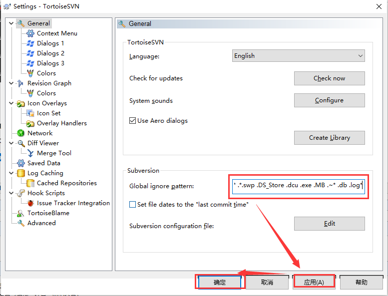
Task: Select Dialogs 2 label in the tree
Action: 50,53
